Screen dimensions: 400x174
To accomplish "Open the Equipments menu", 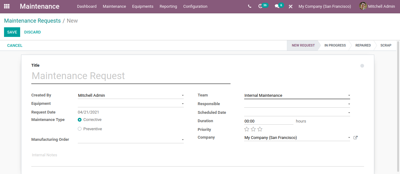I will click(143, 6).
